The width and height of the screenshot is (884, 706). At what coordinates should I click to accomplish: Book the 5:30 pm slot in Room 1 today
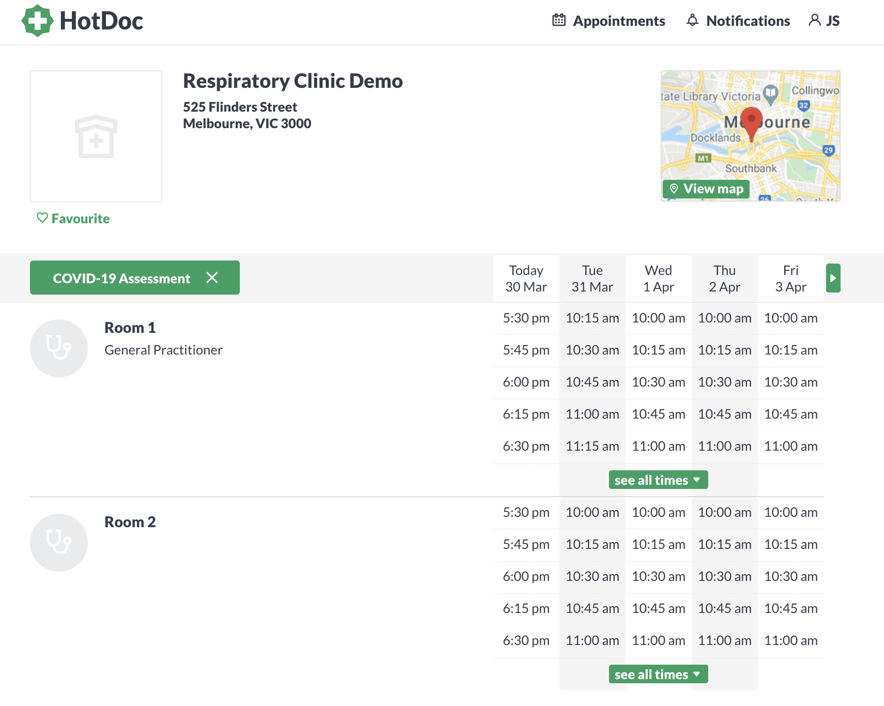(x=526, y=318)
